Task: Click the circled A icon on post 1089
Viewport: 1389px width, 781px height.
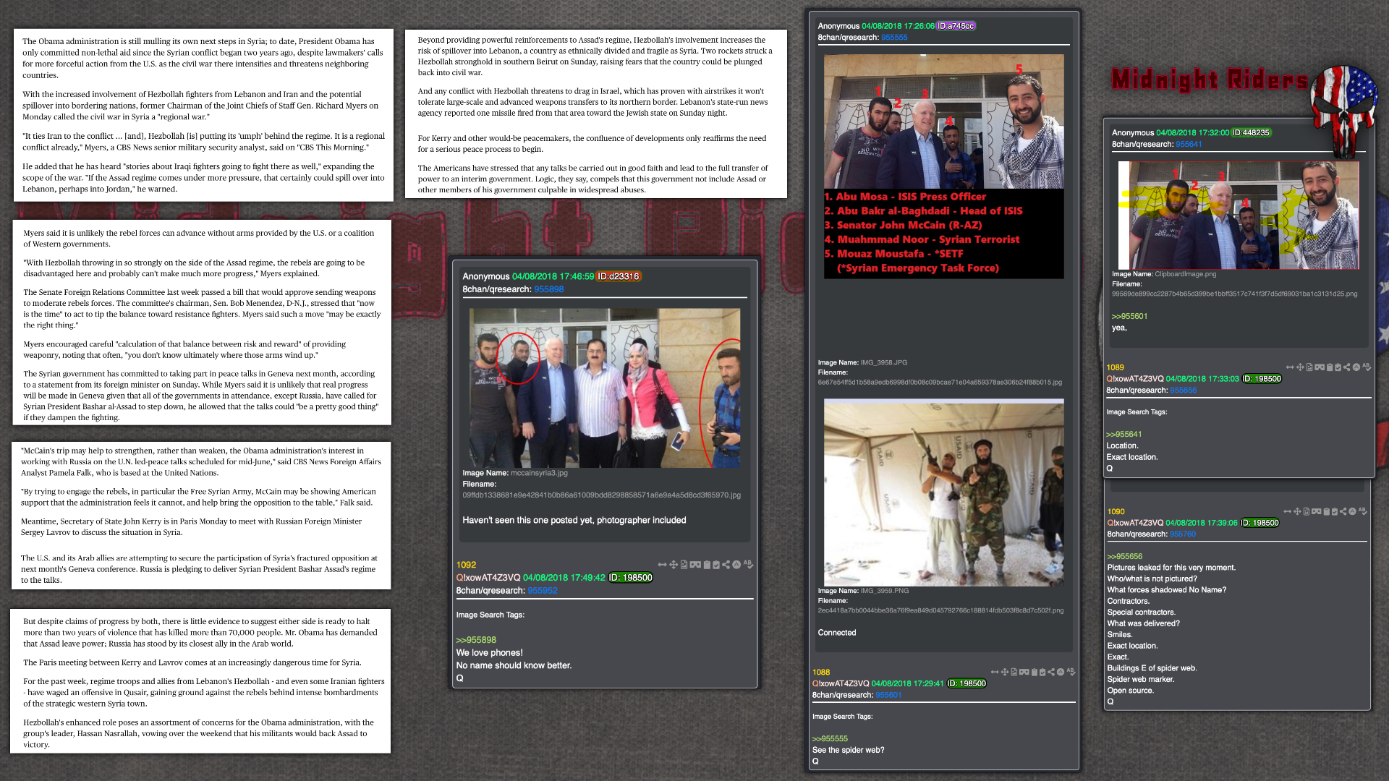Action: point(1356,367)
